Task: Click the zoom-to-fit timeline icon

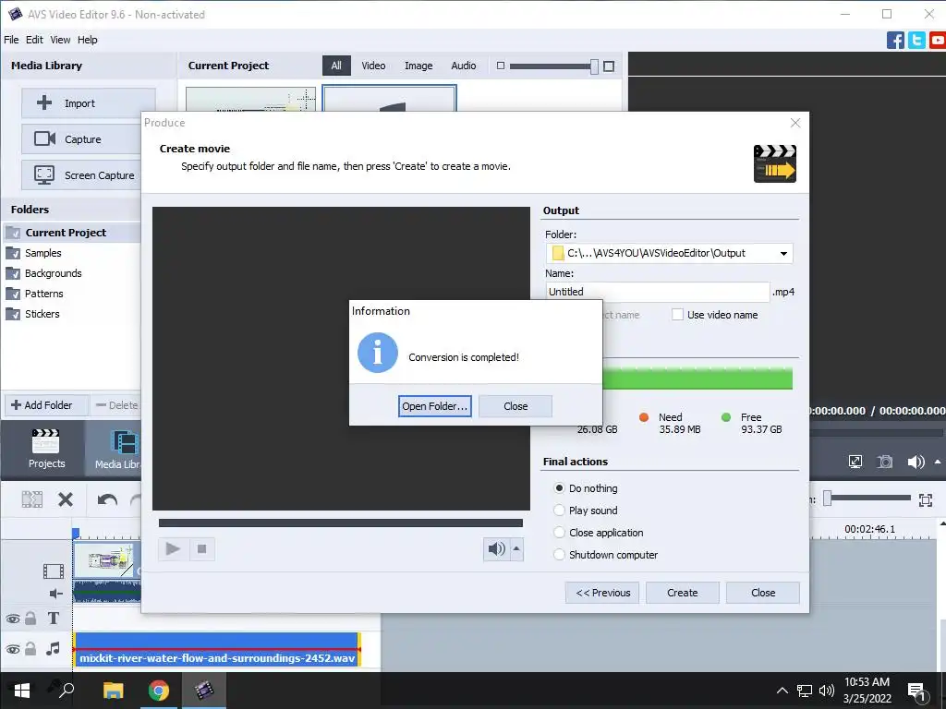Action: [926, 499]
